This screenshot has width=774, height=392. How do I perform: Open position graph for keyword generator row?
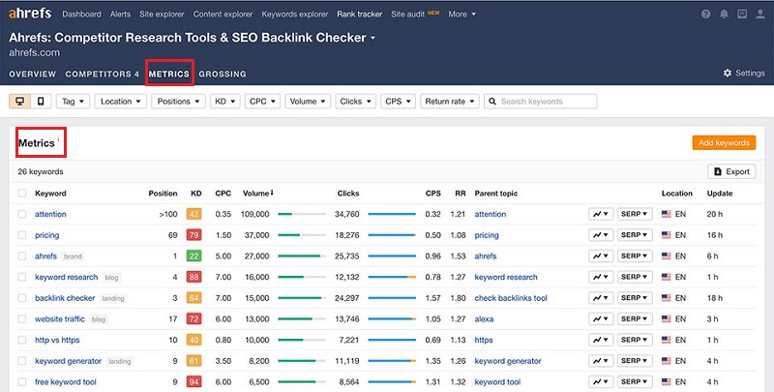[x=601, y=361]
